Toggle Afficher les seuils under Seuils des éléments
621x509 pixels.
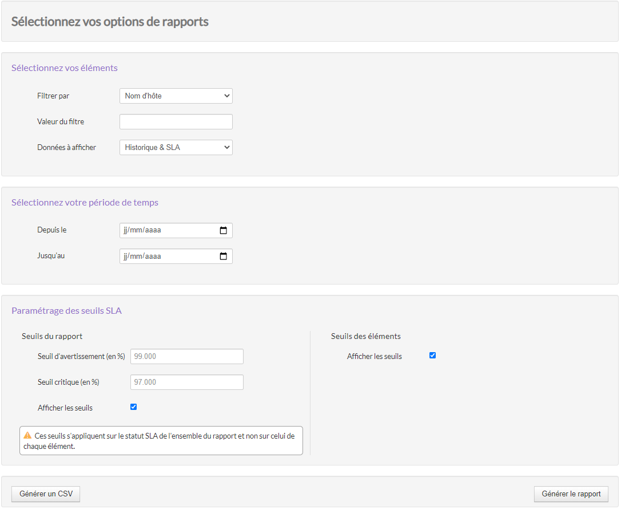tap(433, 356)
